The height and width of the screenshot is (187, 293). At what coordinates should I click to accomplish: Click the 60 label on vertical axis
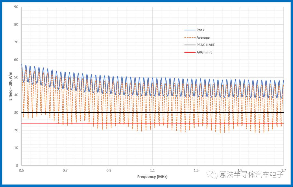(16, 60)
